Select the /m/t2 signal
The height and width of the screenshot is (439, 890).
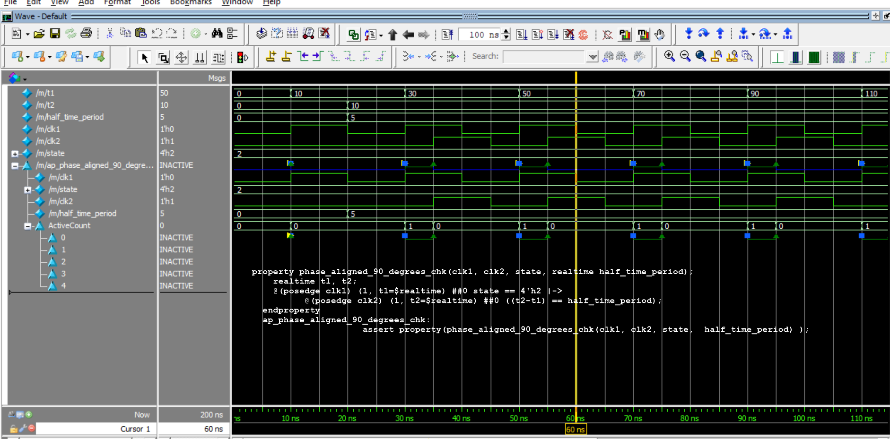(x=45, y=105)
